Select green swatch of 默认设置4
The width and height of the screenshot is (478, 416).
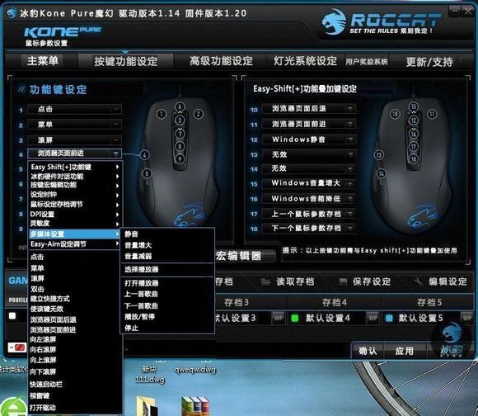click(295, 319)
